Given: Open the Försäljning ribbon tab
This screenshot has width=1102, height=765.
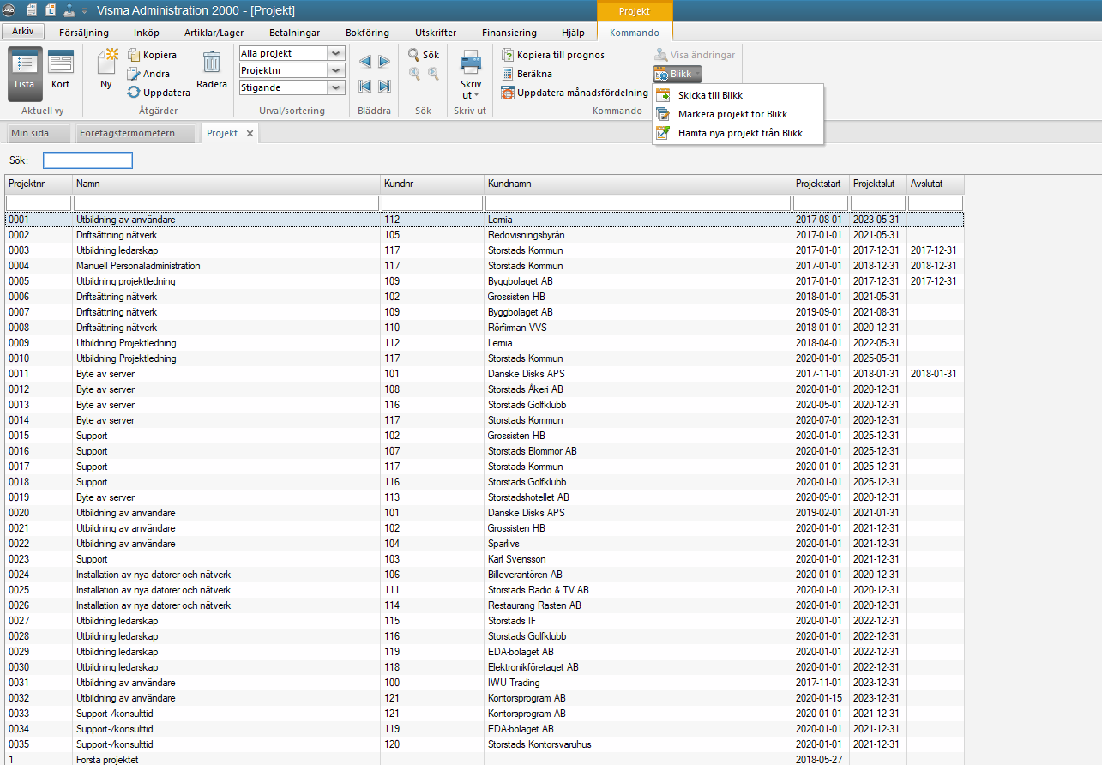Looking at the screenshot, I should click(84, 33).
